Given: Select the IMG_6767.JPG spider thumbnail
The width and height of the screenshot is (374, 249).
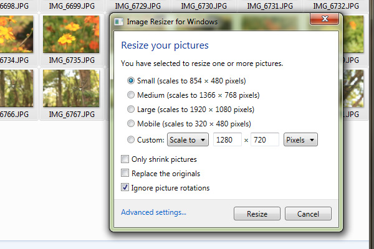Looking at the screenshot, I should [x=71, y=88].
